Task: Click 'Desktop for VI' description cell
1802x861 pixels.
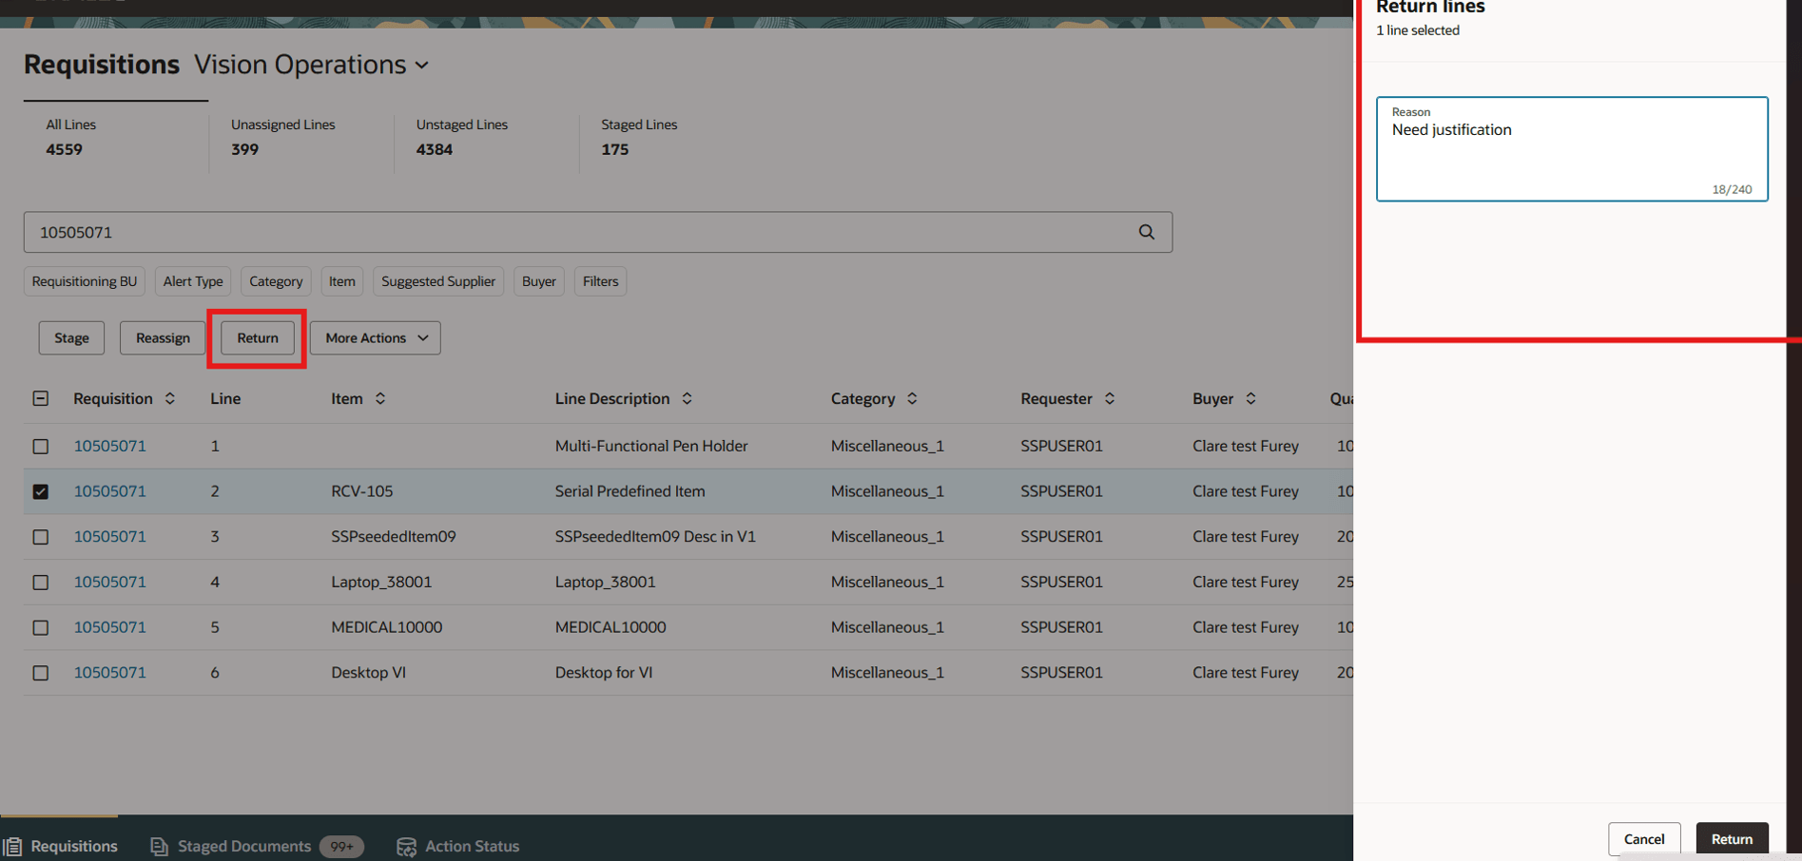Action: [x=604, y=673]
